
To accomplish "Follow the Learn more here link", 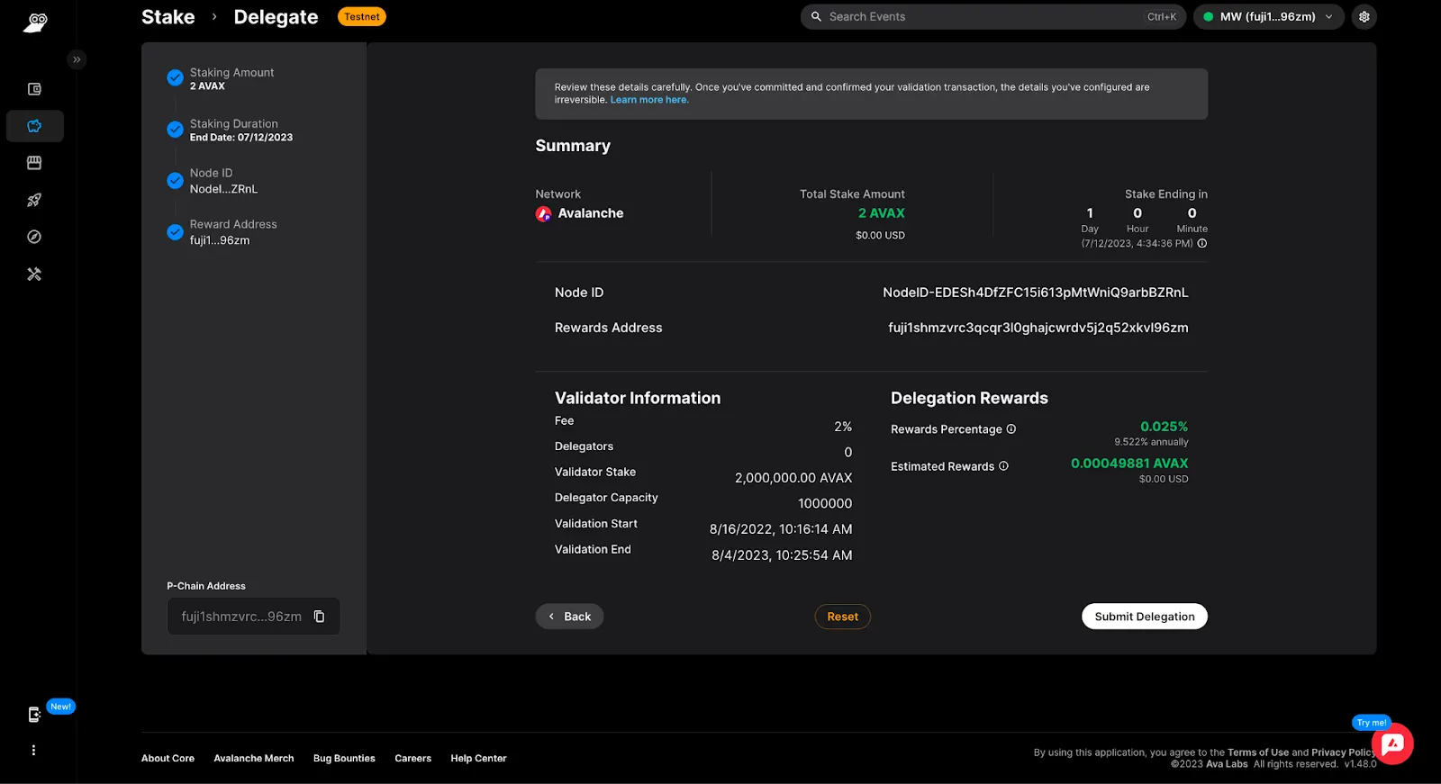I will pos(649,100).
